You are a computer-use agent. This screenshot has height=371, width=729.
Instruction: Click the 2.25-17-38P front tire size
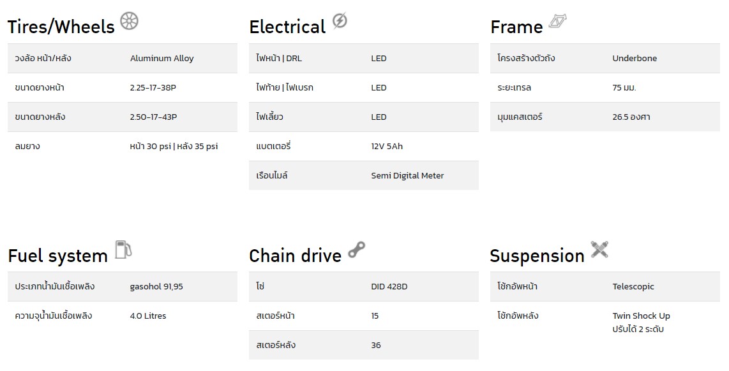coord(153,88)
